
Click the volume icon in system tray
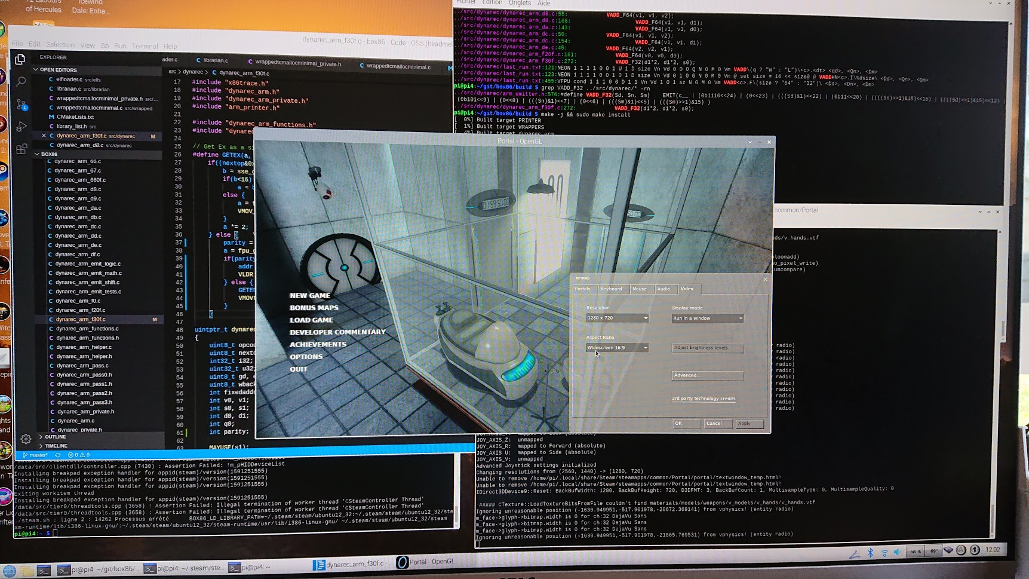(897, 553)
